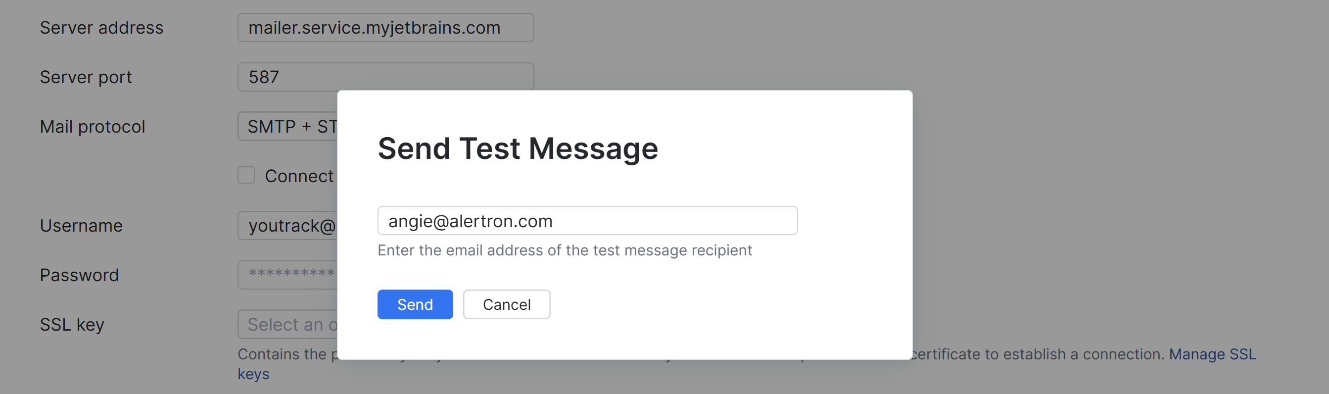Cancel the Send Test Message dialog
The image size is (1329, 394).
click(506, 304)
